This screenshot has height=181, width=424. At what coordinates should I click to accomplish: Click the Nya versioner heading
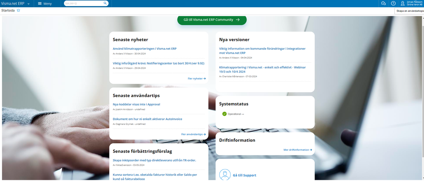coord(234,40)
